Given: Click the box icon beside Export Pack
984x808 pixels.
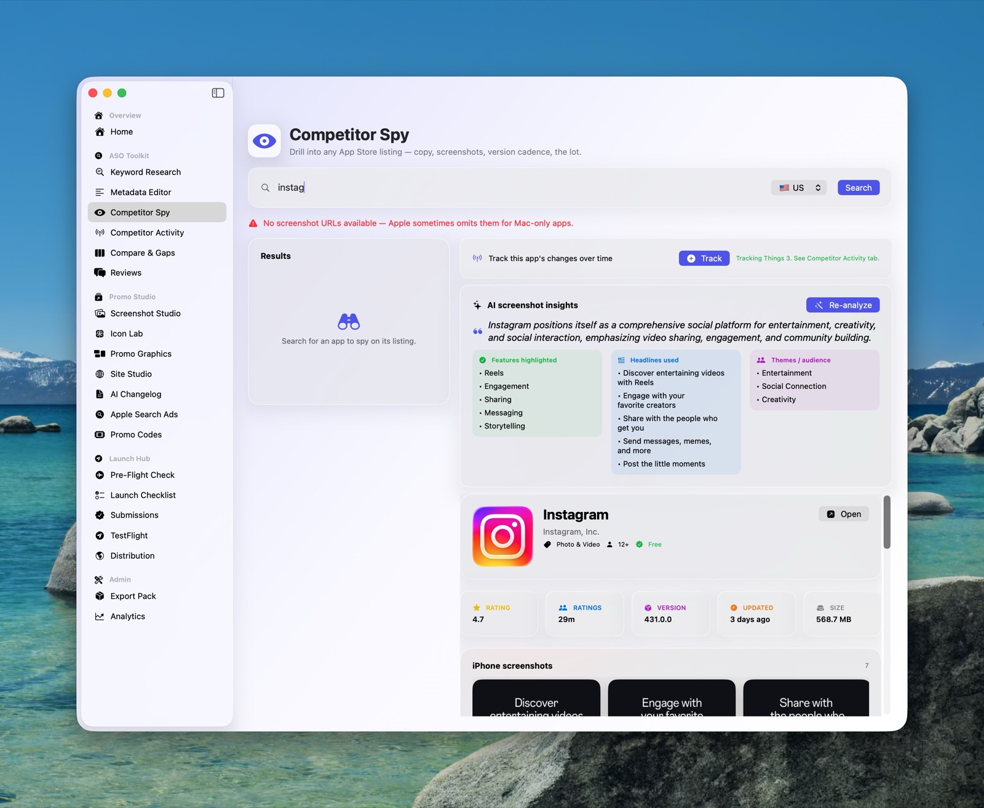Looking at the screenshot, I should [100, 596].
